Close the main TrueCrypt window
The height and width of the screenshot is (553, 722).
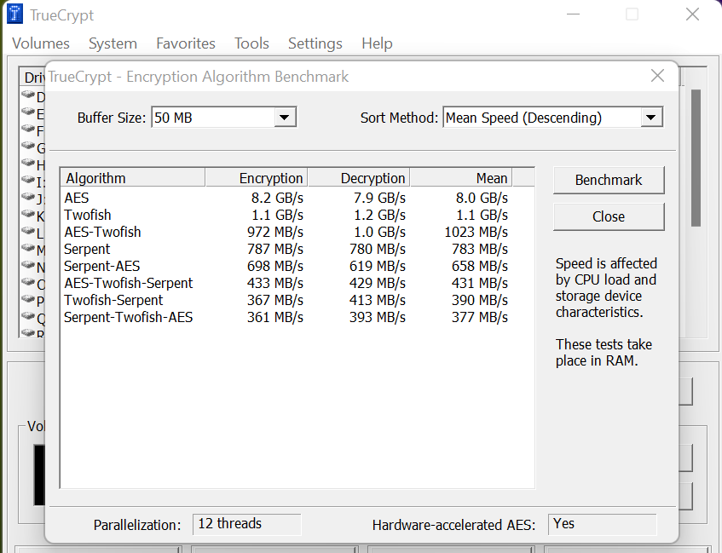coord(692,14)
